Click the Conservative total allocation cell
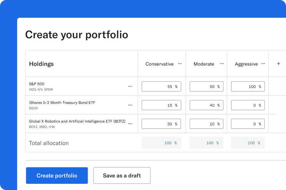 (161, 143)
